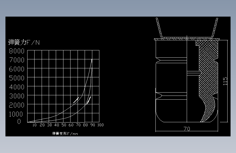Click the 0 origin label
This screenshot has height=153, width=236.
tap(19, 121)
